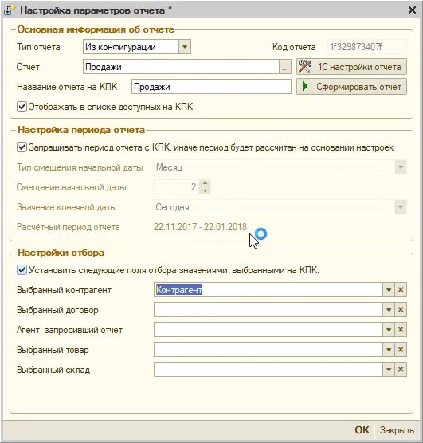Confirm settings with the OK button

pyautogui.click(x=362, y=430)
